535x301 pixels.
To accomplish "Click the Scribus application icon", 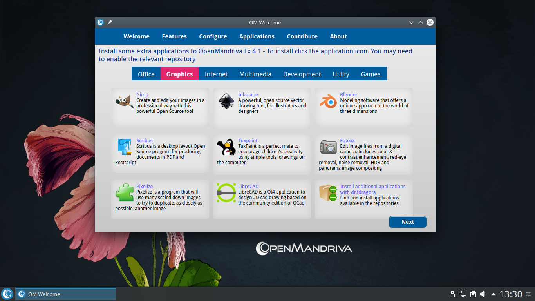I will pyautogui.click(x=125, y=147).
